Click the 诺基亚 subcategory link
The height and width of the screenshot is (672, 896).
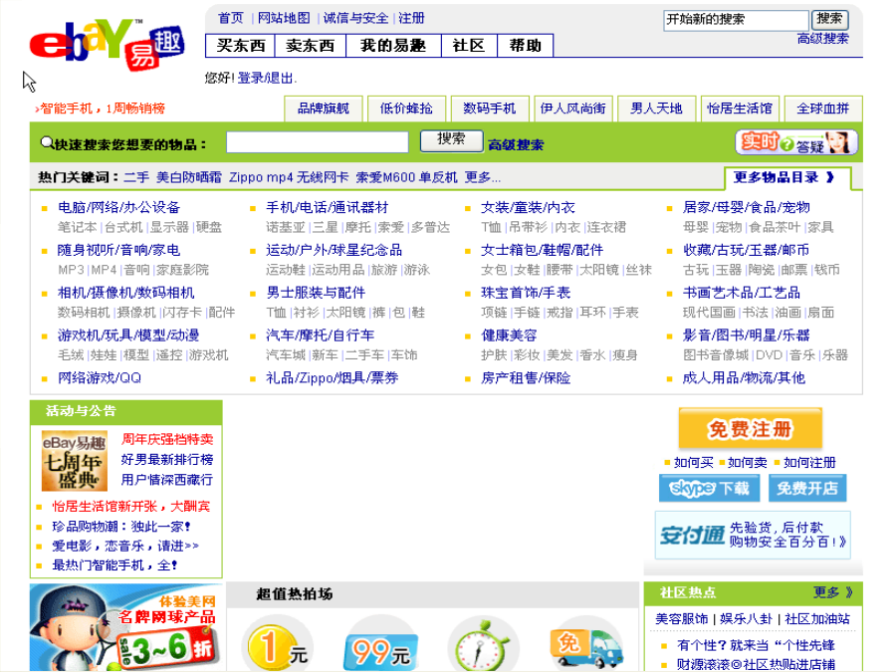coord(286,227)
